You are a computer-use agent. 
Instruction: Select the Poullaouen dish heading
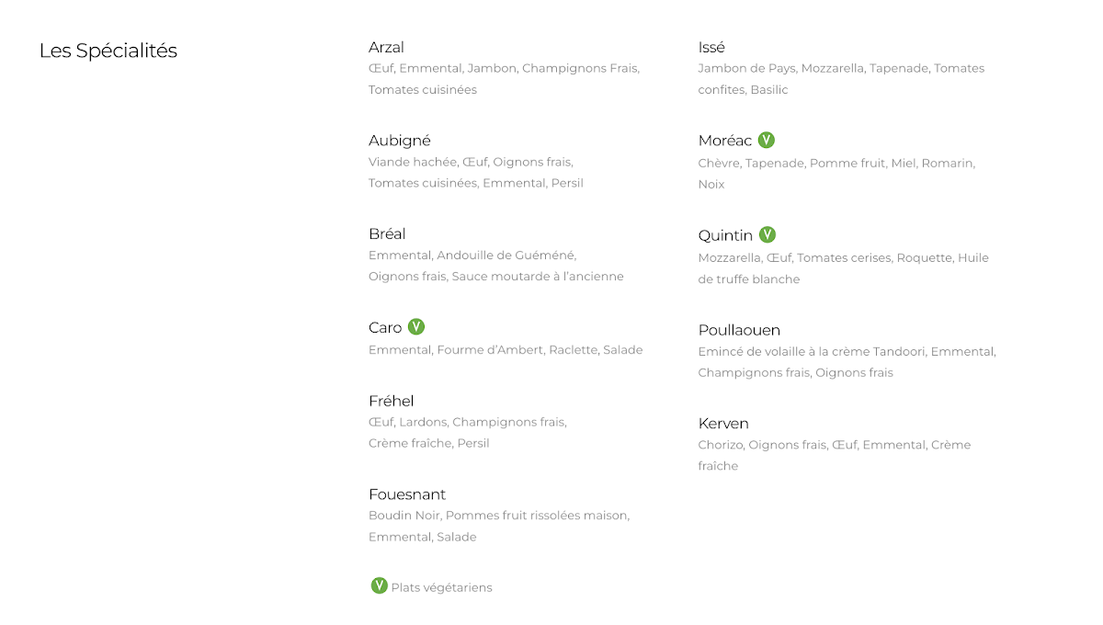coord(739,330)
